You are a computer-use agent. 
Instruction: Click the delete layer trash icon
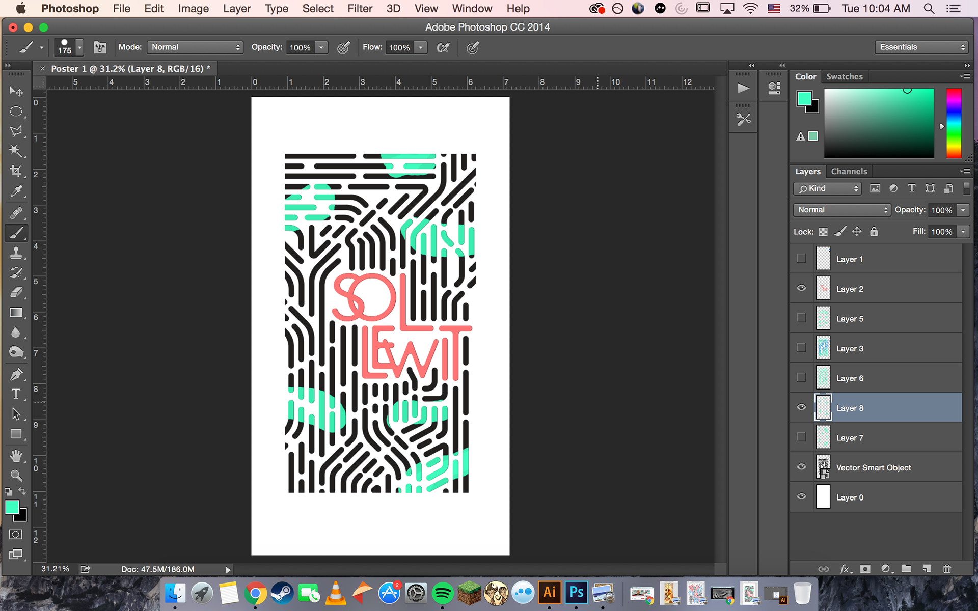[x=947, y=569]
